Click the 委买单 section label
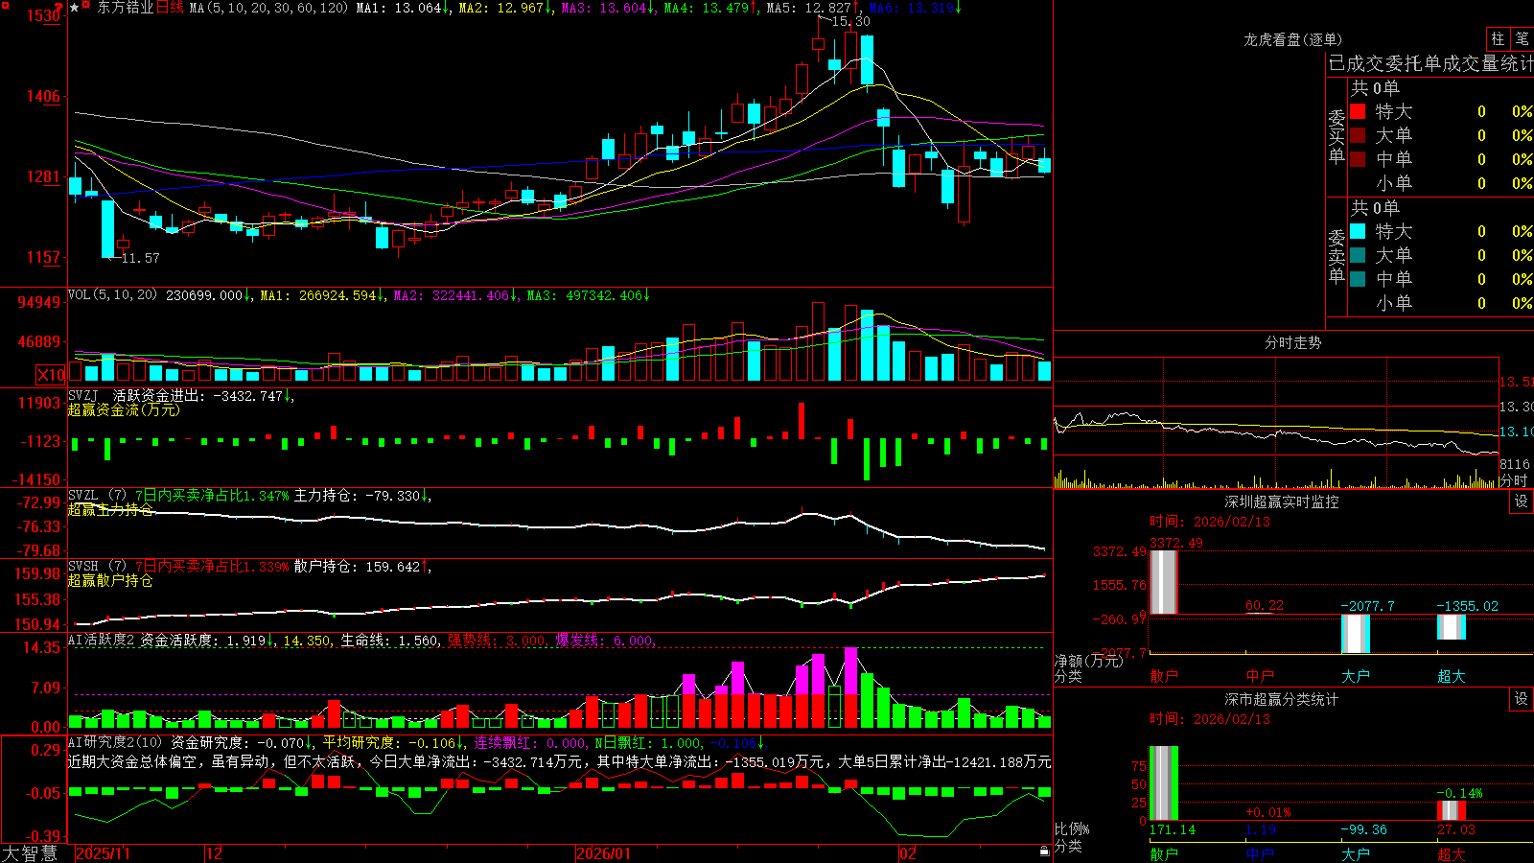Viewport: 1534px width, 863px height. click(x=1336, y=136)
